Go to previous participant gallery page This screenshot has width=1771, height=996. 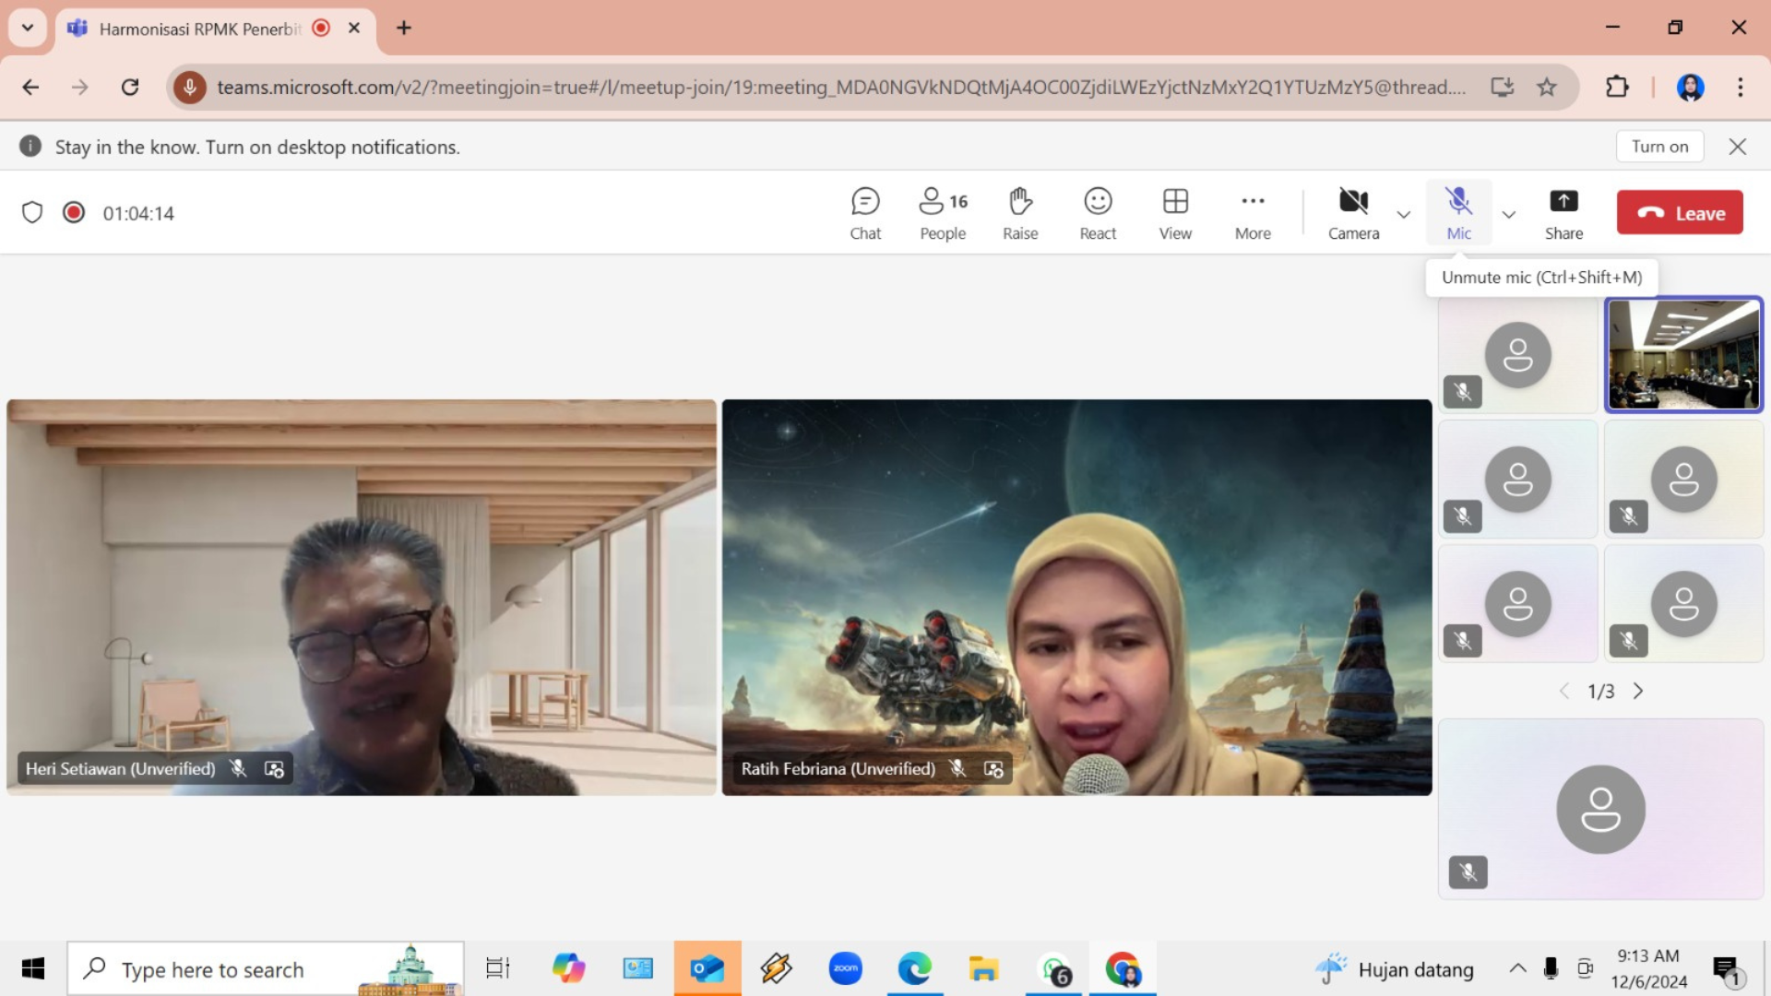(1564, 691)
